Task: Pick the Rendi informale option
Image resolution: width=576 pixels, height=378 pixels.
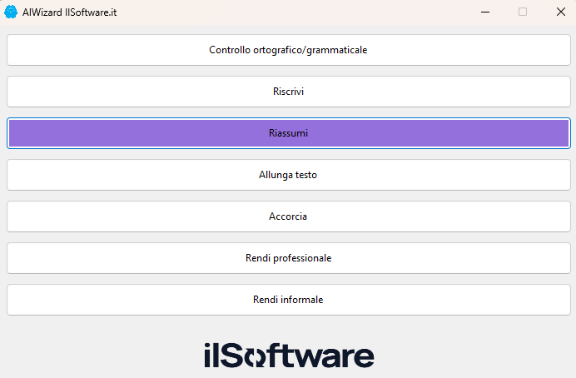Action: pyautogui.click(x=288, y=300)
